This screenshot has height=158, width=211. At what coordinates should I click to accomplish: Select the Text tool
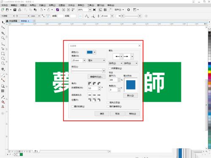pyautogui.click(x=3, y=69)
